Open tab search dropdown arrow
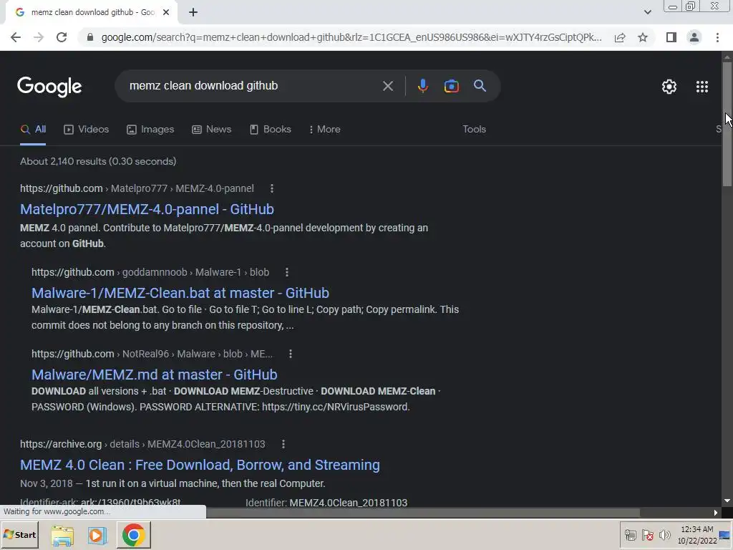The height and width of the screenshot is (550, 733). pyautogui.click(x=647, y=13)
